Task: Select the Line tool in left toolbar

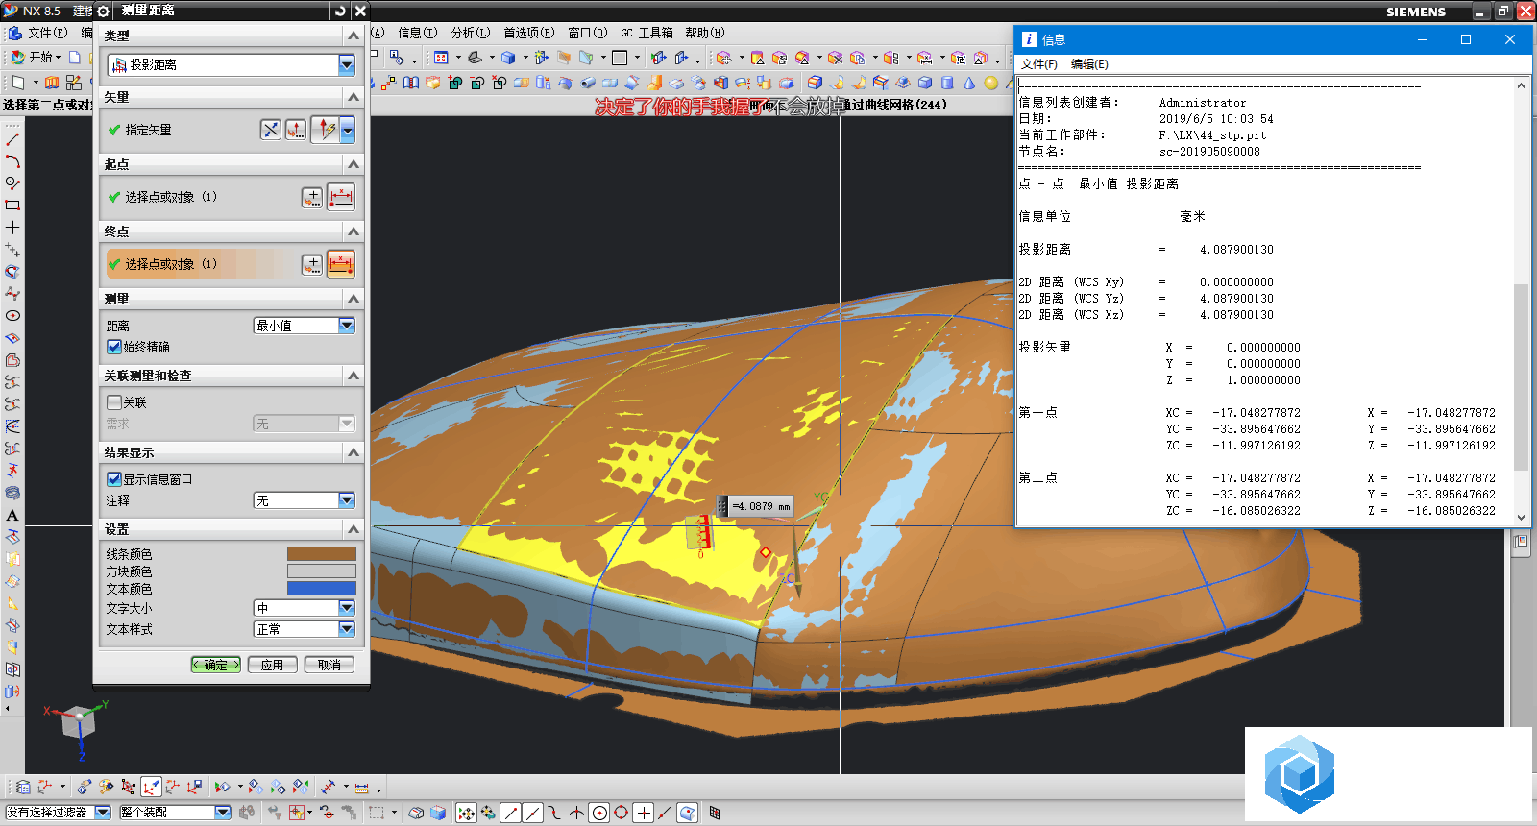Action: (12, 139)
